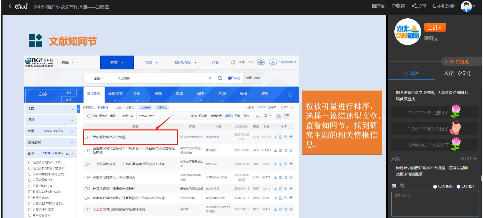This screenshot has width=483, height=218.
Task: Expand more database tabs chevron
Action: click(290, 95)
